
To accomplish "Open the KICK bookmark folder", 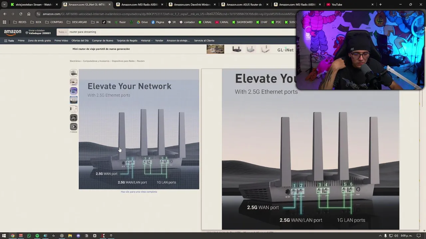I will (x=36, y=22).
